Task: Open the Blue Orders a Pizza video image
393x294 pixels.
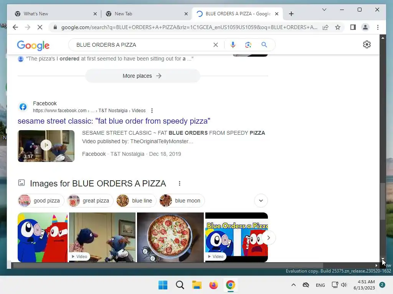Action: 236,237
